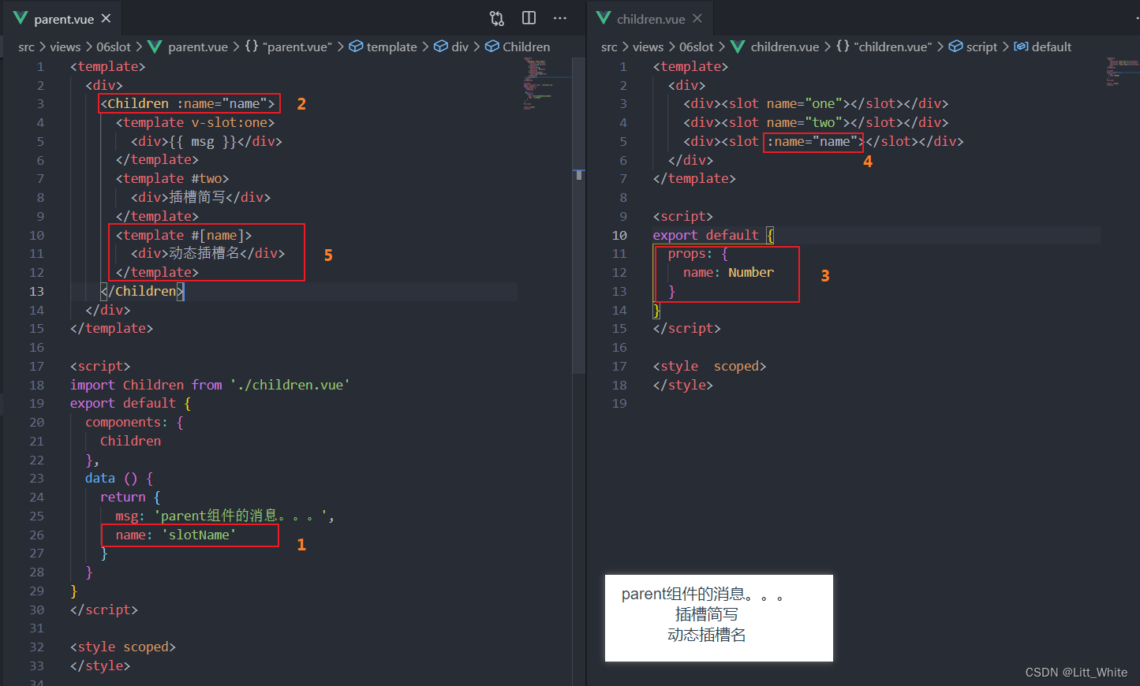Click the cube icon before div breadcrumb

click(x=441, y=47)
